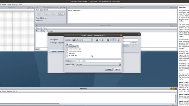Image resolution: width=189 pixels, height=106 pixels.
Task: Open the Edit menu in Mote output
Action: [x=41, y=28]
